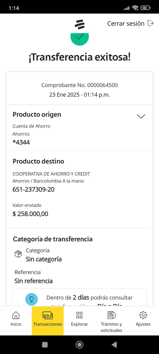Tap the Inicio house icon

(16, 315)
